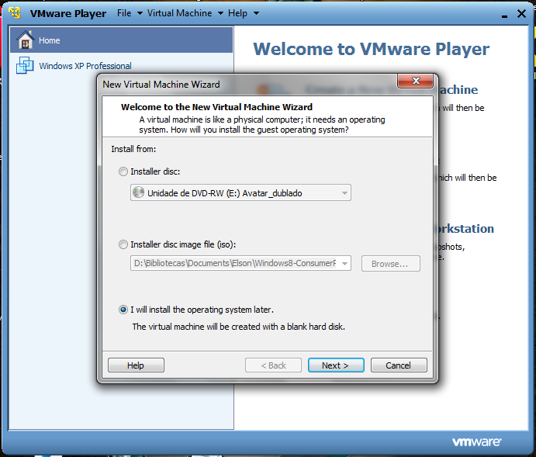
Task: Click the Back button
Action: pyautogui.click(x=273, y=365)
